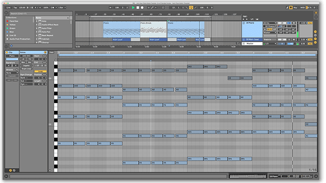Click the Tap tempo button

[x=15, y=7]
